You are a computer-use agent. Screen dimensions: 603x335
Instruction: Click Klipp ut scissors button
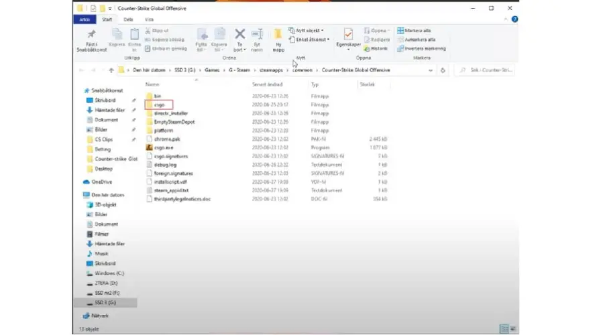[x=157, y=31]
